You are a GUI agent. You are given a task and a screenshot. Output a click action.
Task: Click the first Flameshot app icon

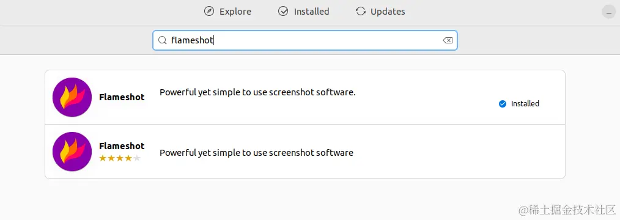[x=72, y=97]
